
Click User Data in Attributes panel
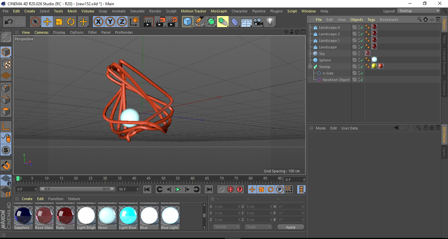(x=350, y=128)
